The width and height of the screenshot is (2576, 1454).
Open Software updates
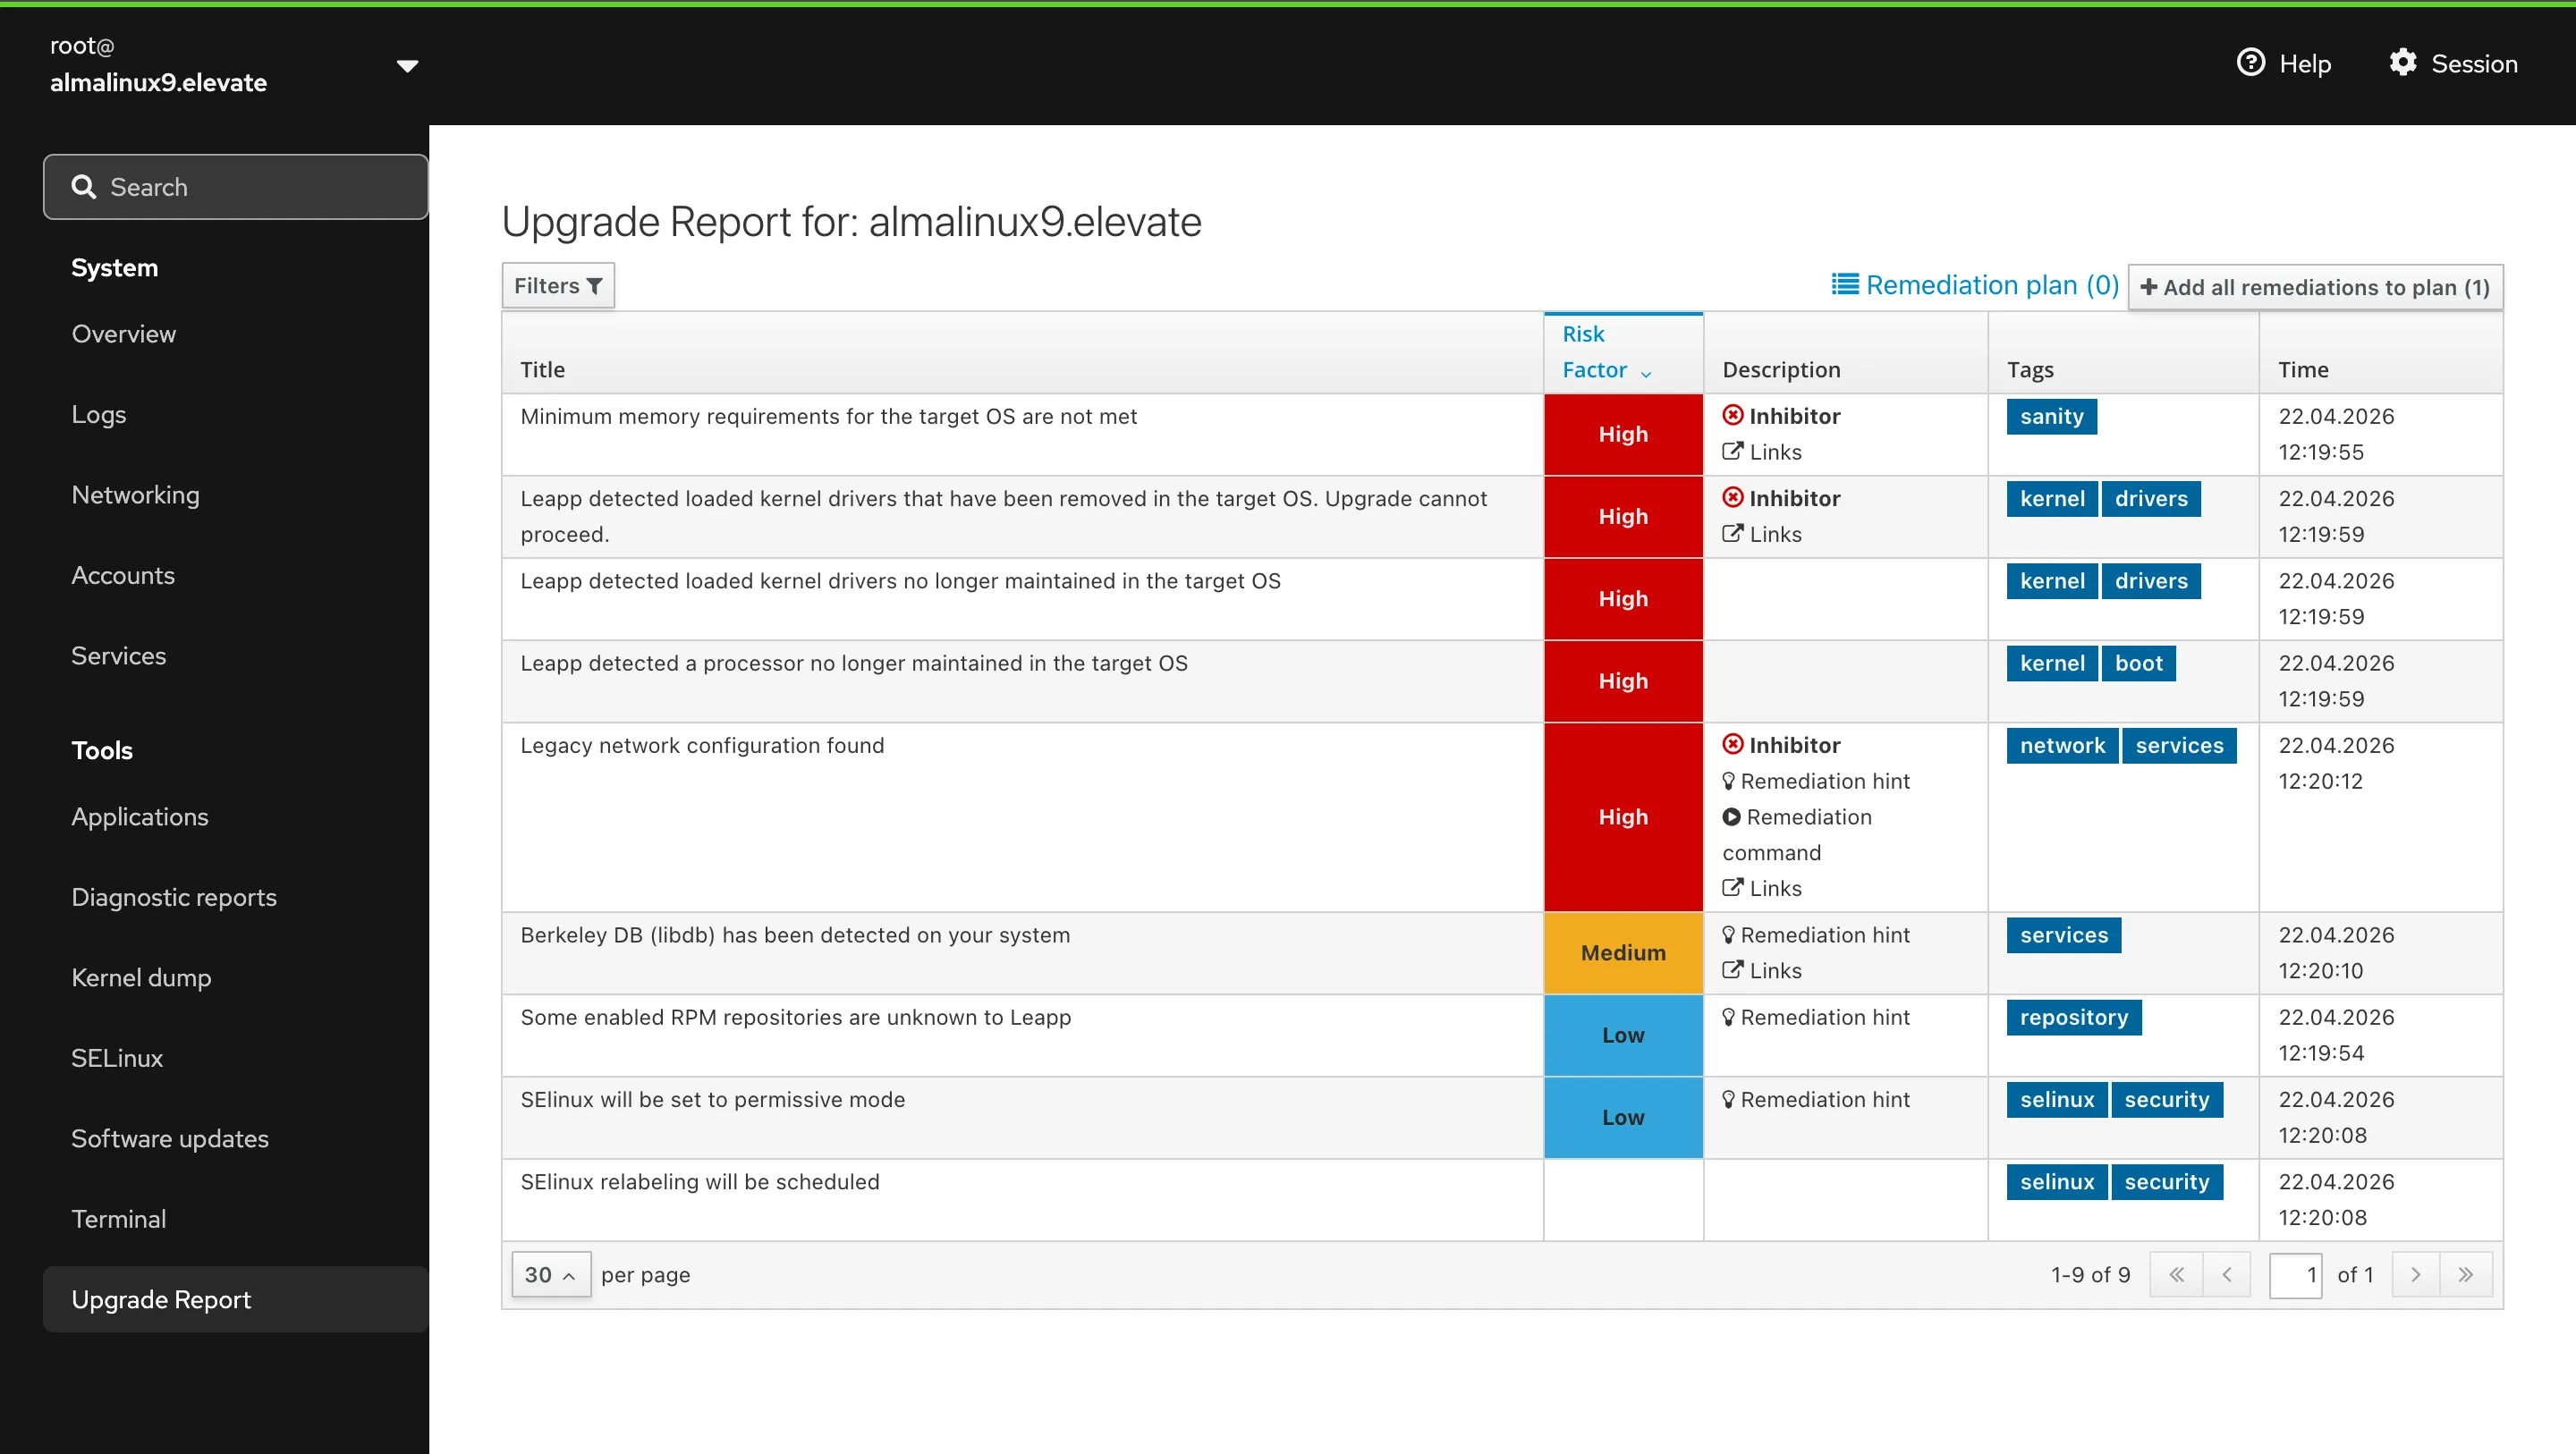point(170,1138)
